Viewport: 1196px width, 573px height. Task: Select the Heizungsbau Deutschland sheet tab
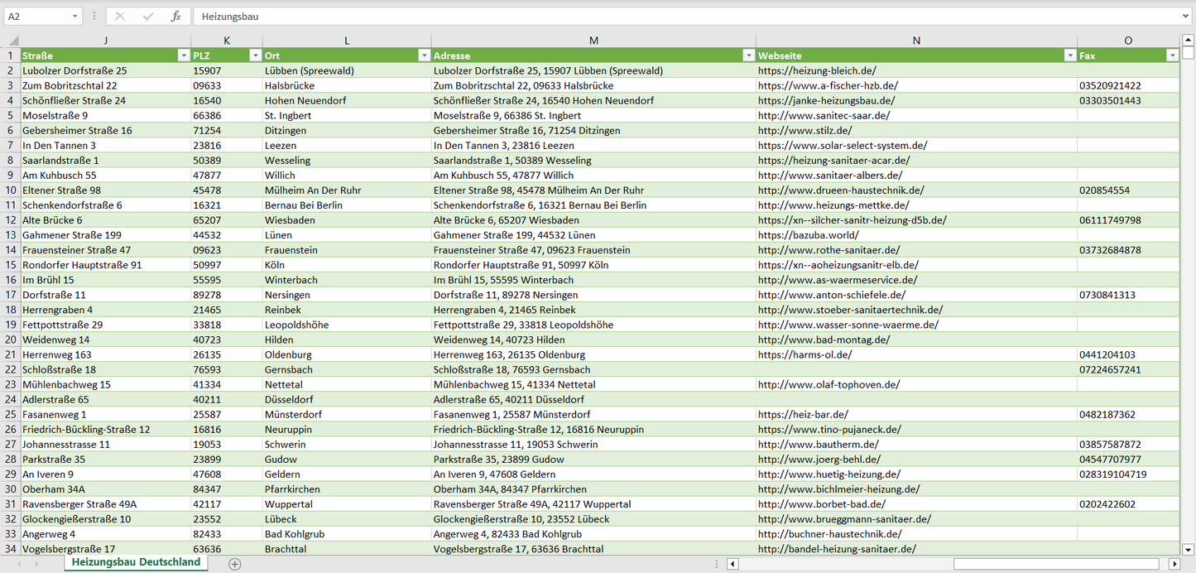click(136, 562)
